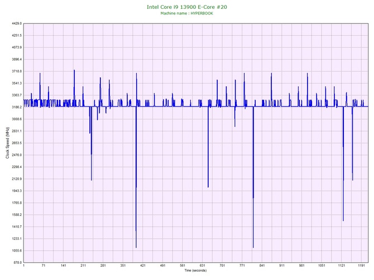This screenshot has height=280, width=374.
Task: Select the 1588.2 y-axis value
Action: [x=17, y=214]
